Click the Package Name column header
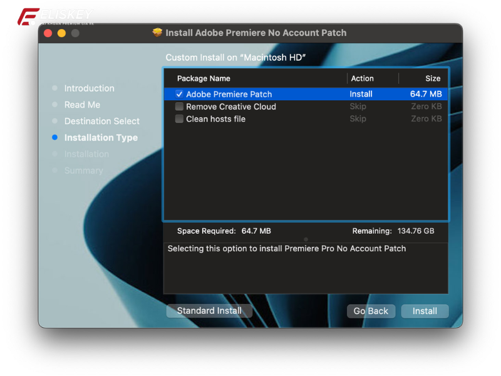 pyautogui.click(x=205, y=78)
